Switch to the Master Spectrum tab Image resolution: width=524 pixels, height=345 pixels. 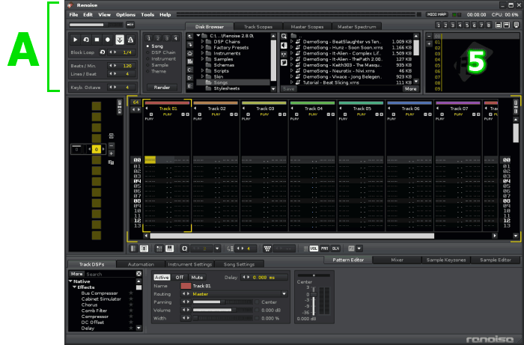(x=356, y=27)
